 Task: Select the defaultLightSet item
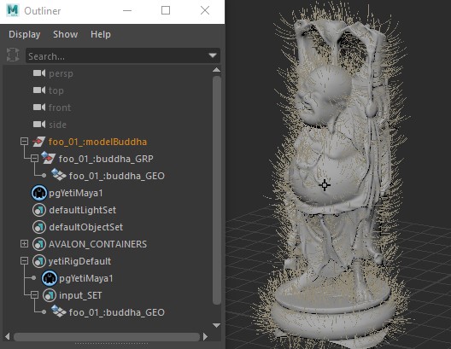pos(83,210)
